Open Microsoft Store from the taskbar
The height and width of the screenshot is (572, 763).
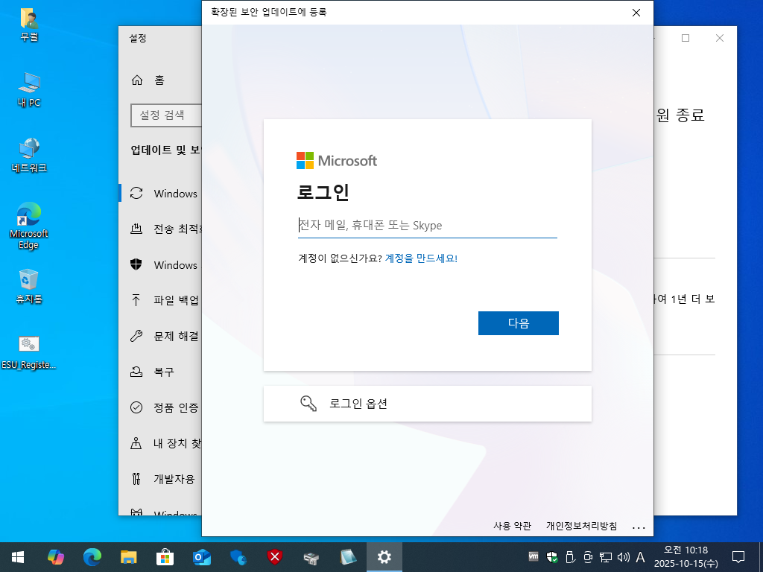pos(165,557)
